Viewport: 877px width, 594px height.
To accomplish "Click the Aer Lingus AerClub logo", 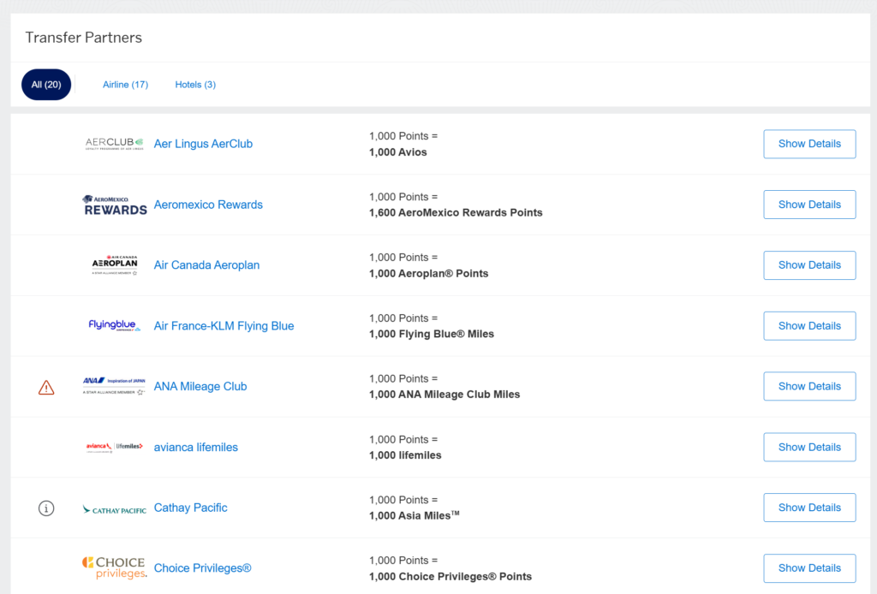I will [115, 144].
